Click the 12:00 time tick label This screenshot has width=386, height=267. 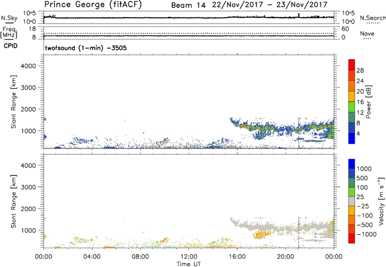click(x=189, y=257)
